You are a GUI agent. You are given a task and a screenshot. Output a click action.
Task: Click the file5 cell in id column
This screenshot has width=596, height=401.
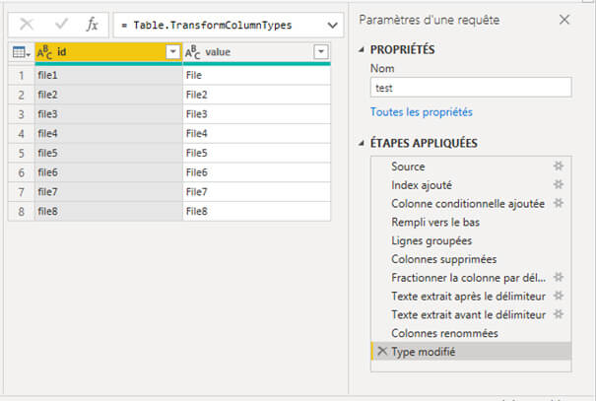pyautogui.click(x=108, y=153)
